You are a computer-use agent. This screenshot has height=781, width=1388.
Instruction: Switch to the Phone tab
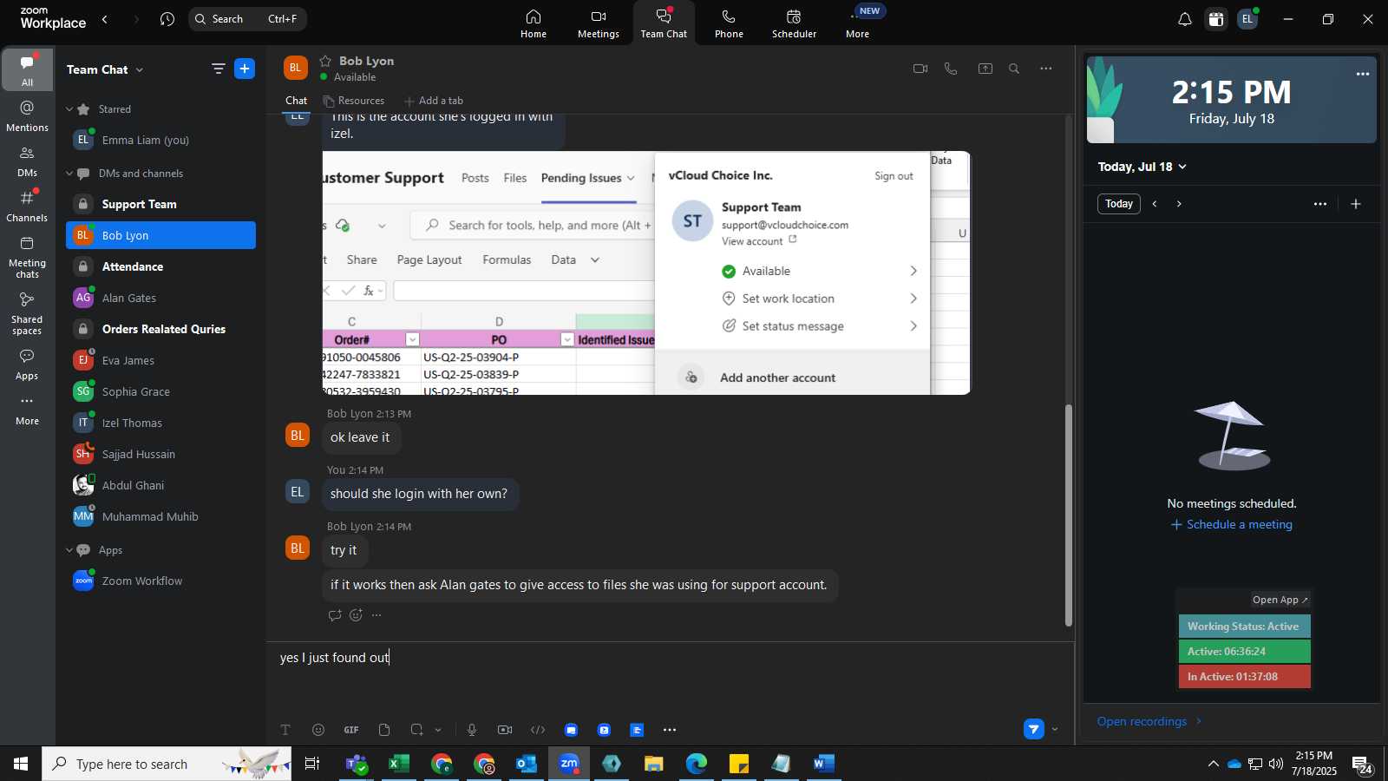[729, 23]
